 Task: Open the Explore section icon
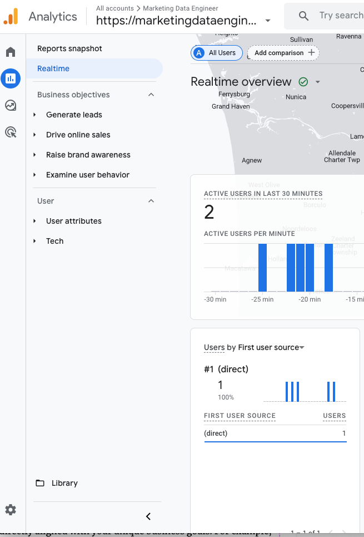click(11, 105)
